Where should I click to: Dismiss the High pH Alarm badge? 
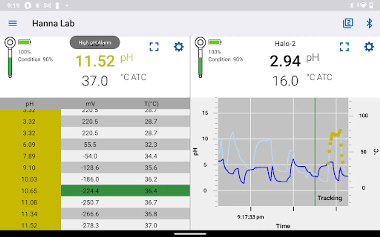tap(95, 43)
